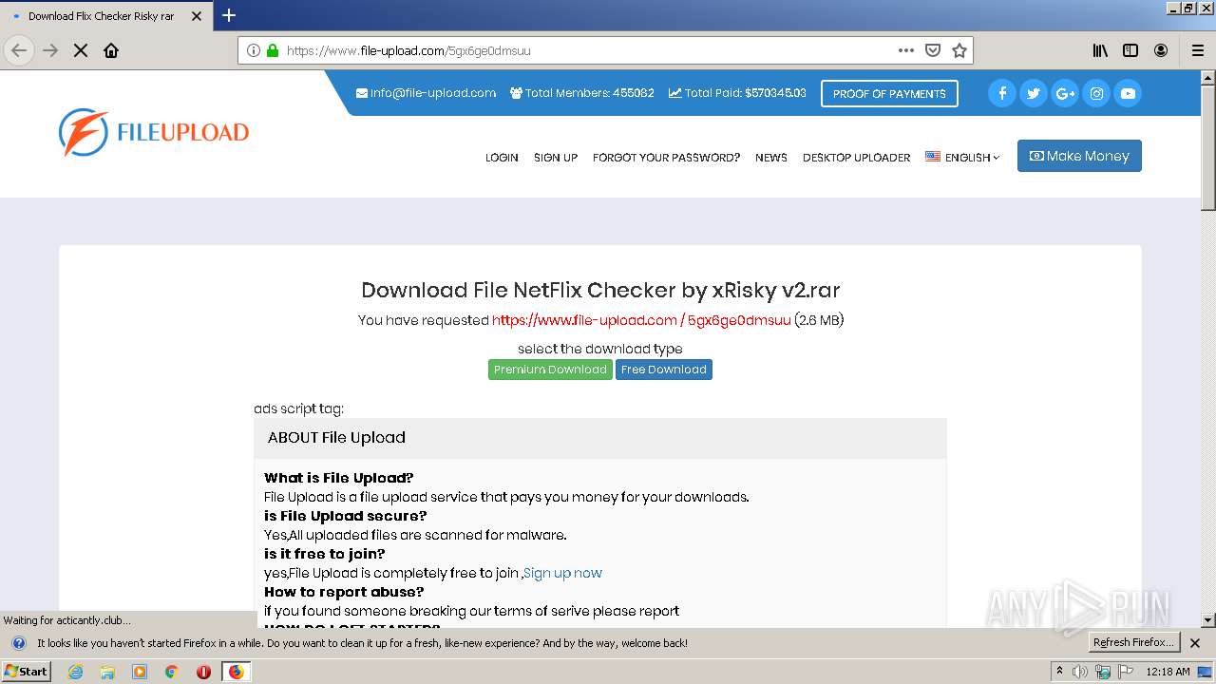
Task: Open the page actions three-dots menu
Action: (x=906, y=50)
